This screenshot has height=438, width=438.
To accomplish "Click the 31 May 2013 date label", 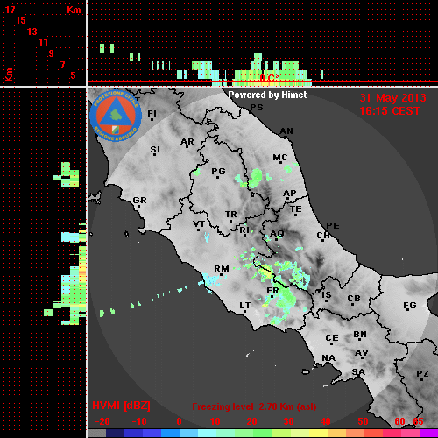I will (392, 98).
